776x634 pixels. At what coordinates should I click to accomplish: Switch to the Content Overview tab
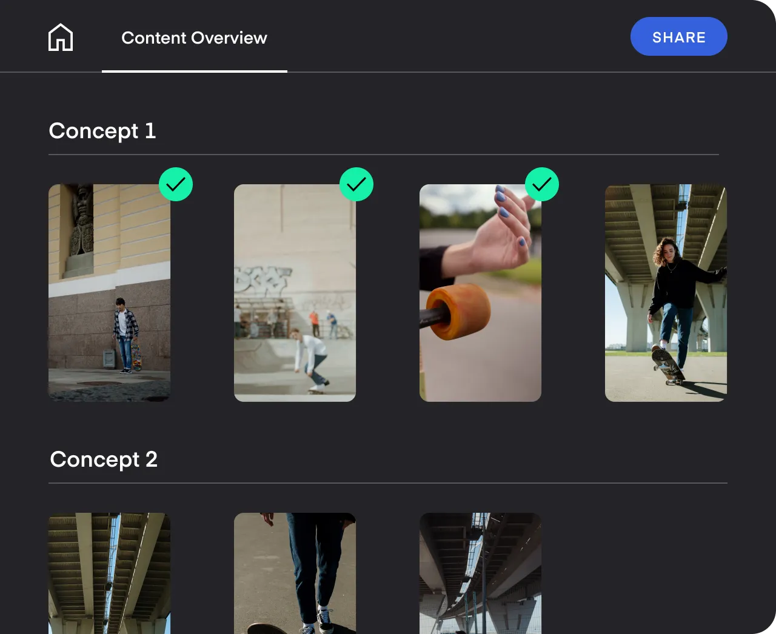194,38
